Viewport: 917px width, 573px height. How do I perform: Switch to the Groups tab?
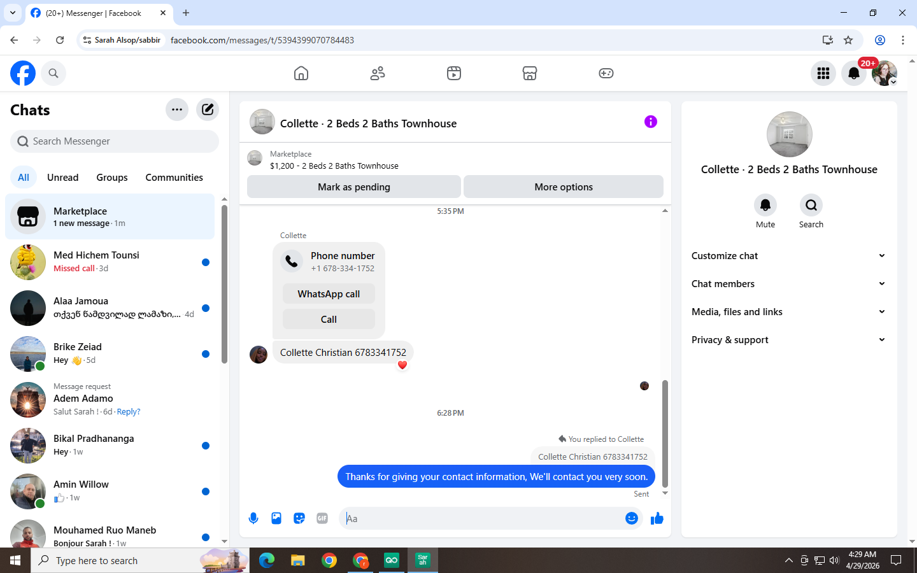point(112,178)
